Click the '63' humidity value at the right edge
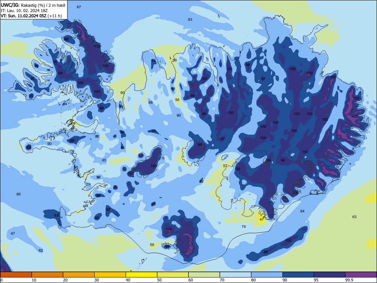The height and width of the screenshot is (283, 377). pos(354,217)
